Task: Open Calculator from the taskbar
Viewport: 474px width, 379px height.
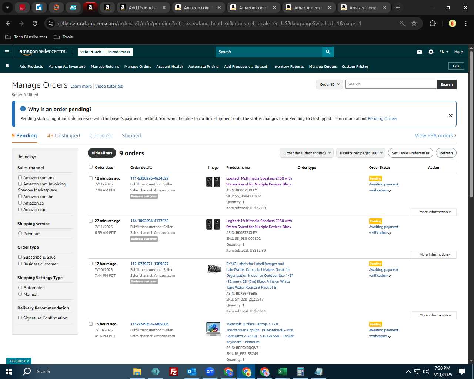Action: click(x=300, y=372)
